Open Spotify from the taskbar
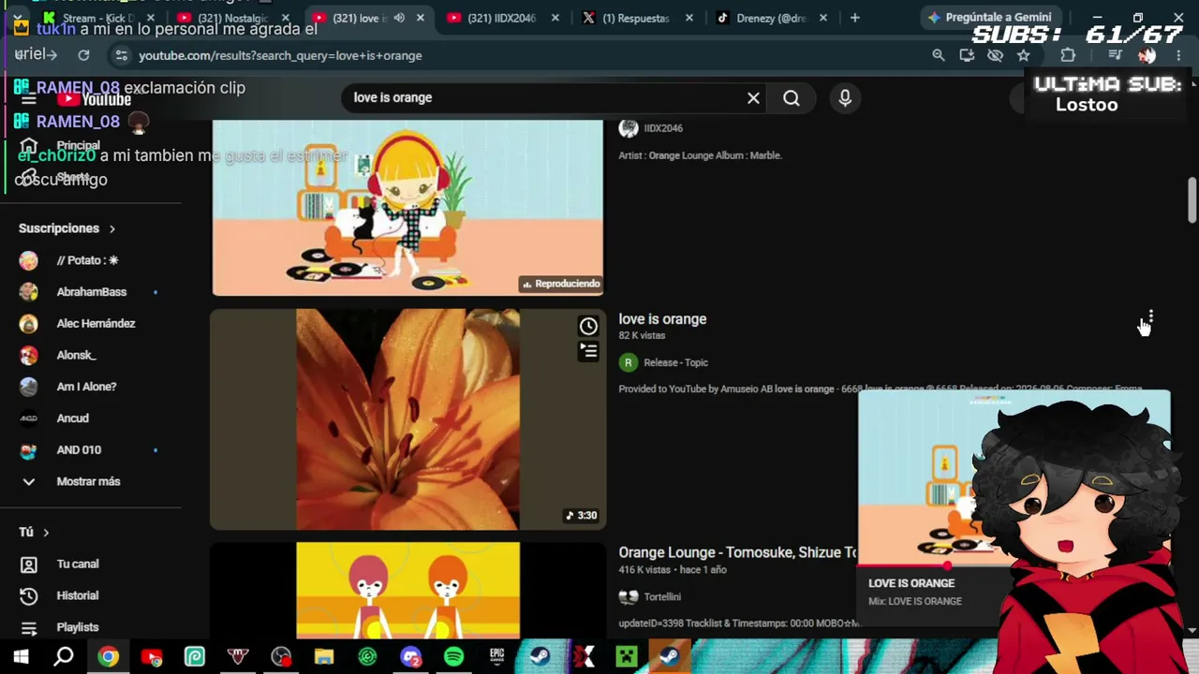Viewport: 1199px width, 674px height. 453,657
